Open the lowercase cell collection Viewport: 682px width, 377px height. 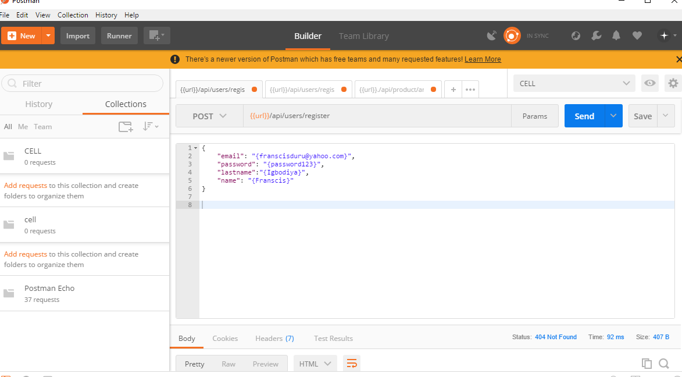(84, 225)
